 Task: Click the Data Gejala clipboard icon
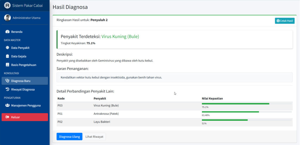(x=7, y=56)
